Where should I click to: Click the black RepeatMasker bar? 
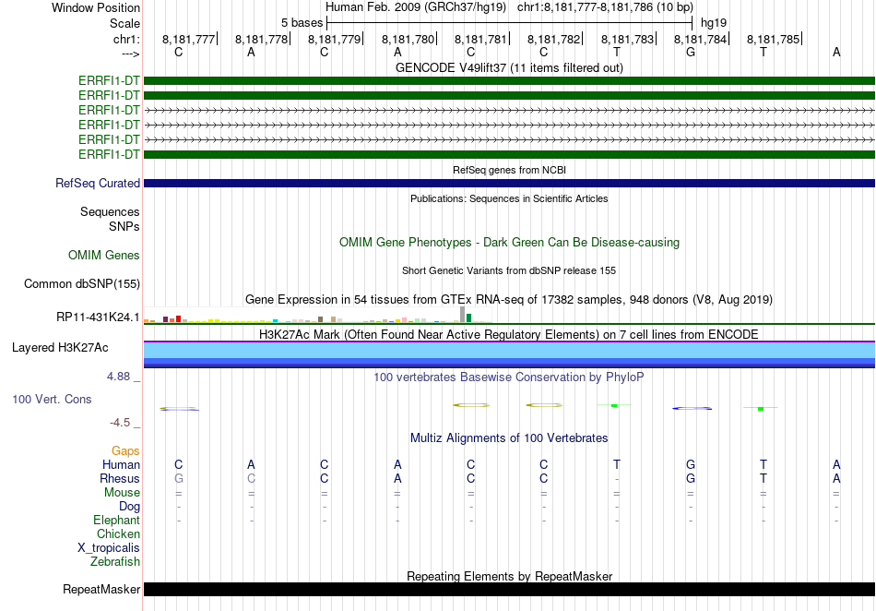[509, 589]
